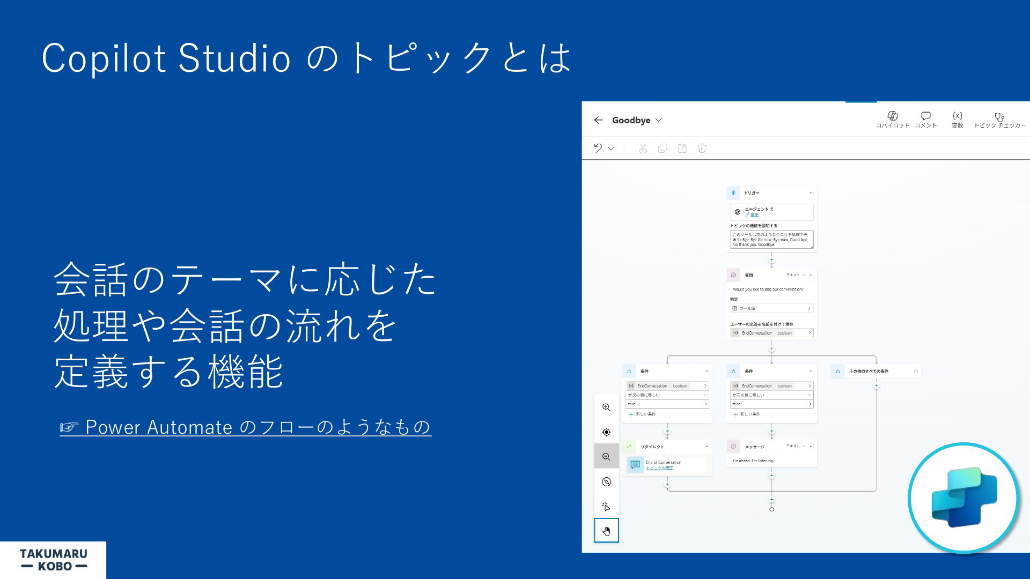Launch the トピック チェッカー

tap(999, 120)
